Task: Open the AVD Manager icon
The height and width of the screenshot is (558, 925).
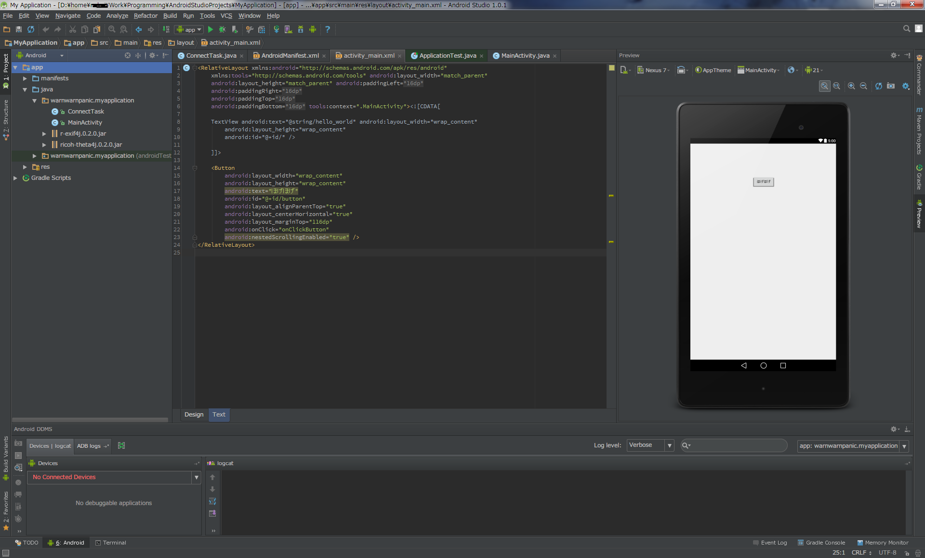Action: coord(289,29)
